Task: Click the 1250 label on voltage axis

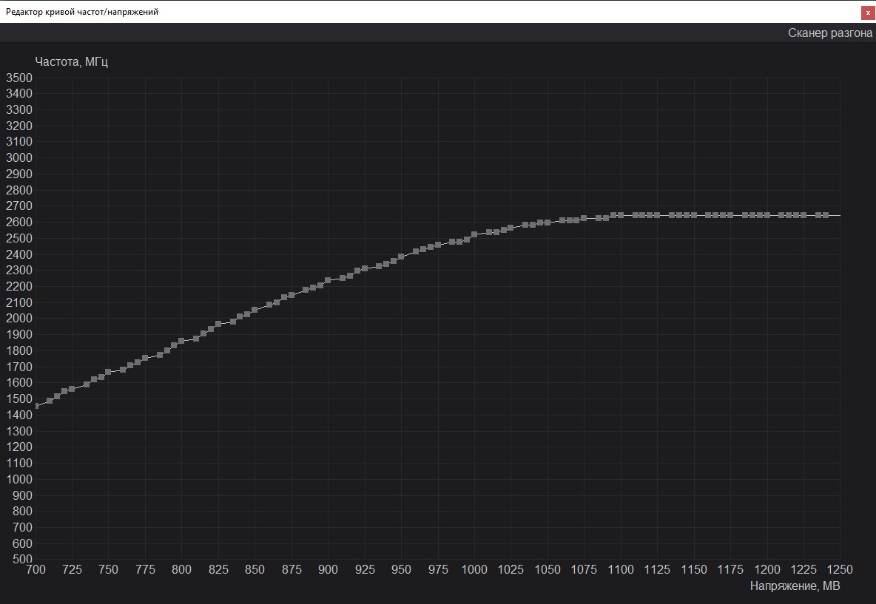Action: coord(840,569)
